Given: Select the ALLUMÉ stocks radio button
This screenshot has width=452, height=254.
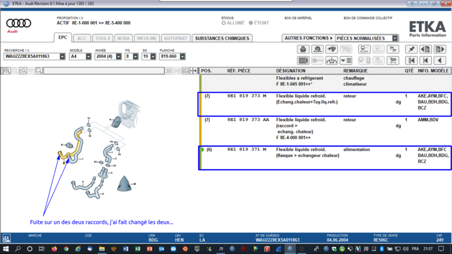Looking at the screenshot, I should tap(223, 23).
